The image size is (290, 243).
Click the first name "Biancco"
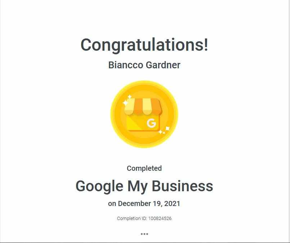pos(125,65)
